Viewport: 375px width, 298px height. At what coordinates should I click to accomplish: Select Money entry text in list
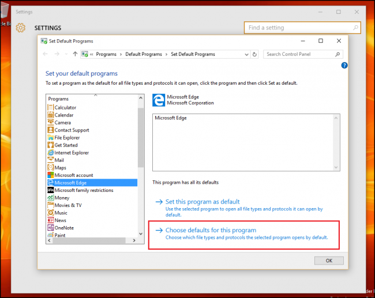point(62,198)
